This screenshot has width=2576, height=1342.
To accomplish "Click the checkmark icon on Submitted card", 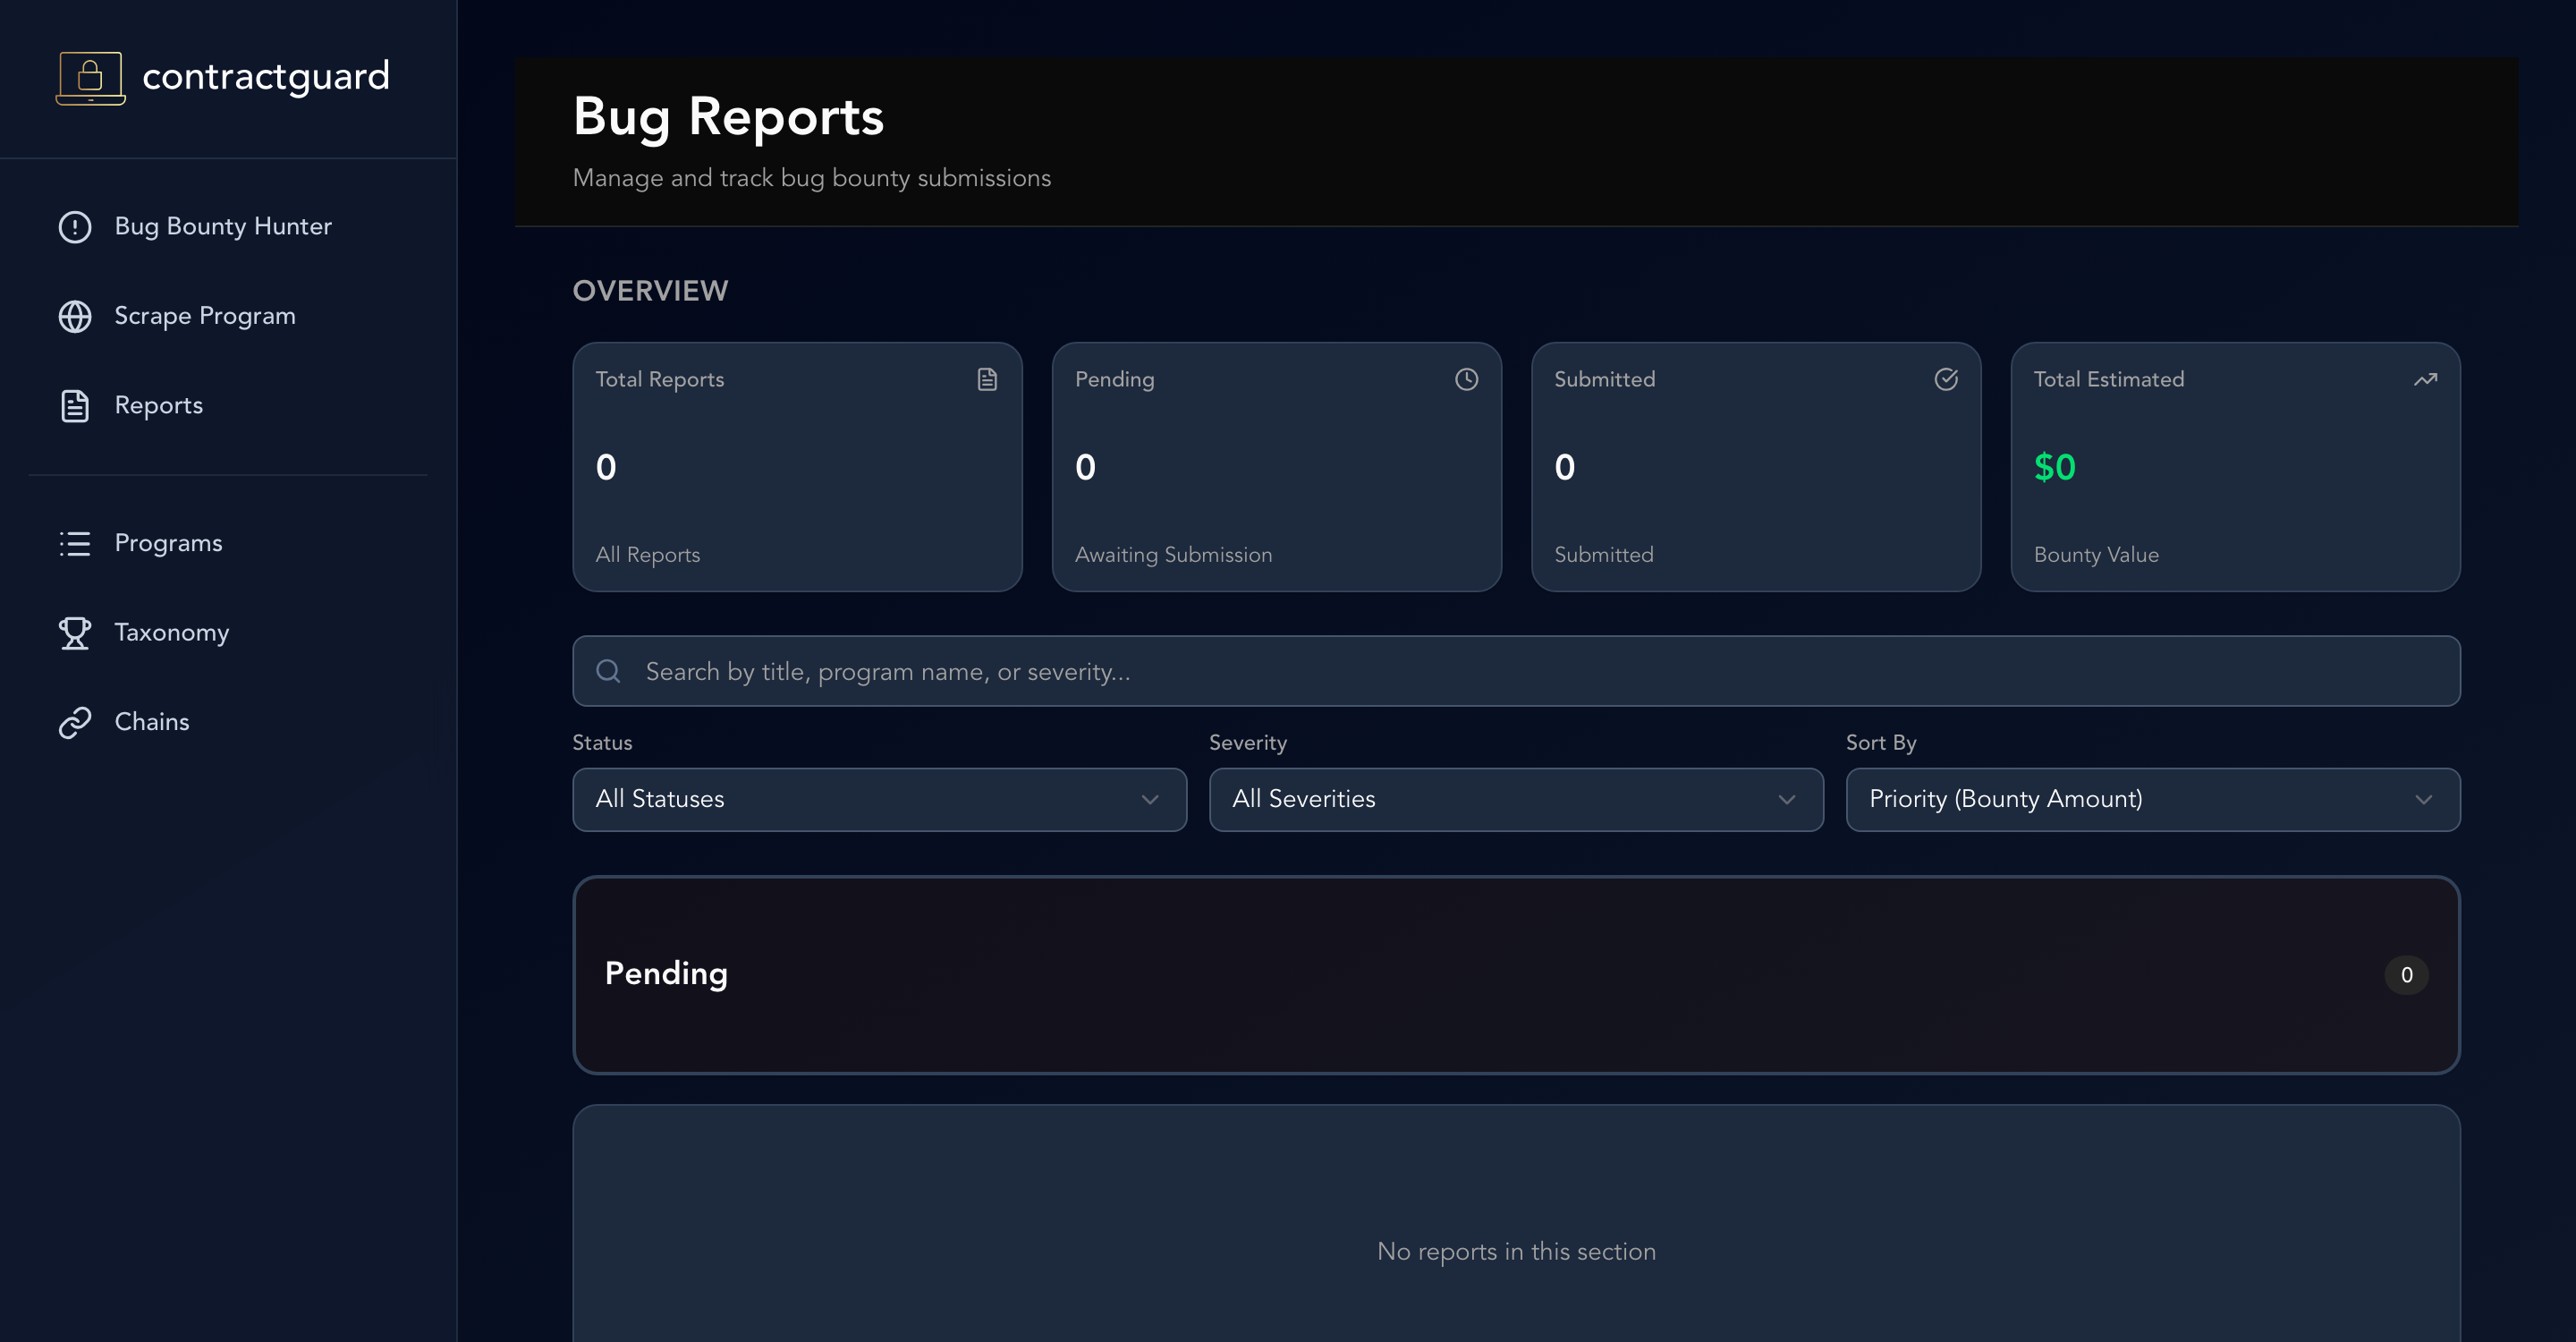I will pyautogui.click(x=1946, y=379).
